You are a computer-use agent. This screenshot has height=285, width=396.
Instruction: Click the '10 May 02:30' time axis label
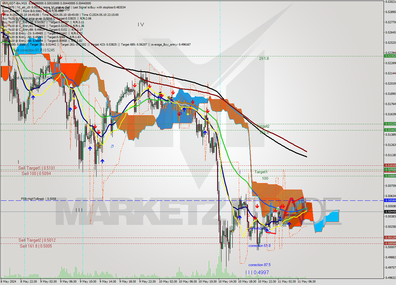[168, 282]
